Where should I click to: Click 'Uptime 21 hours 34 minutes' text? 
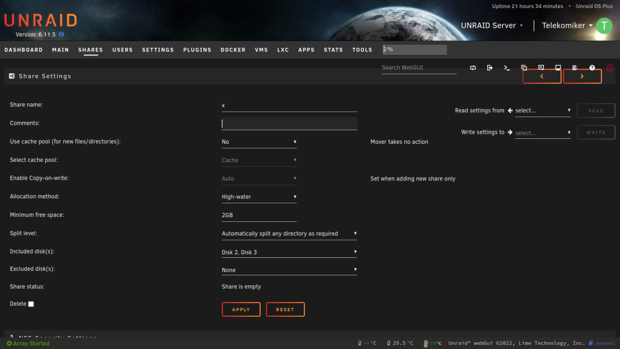[528, 6]
